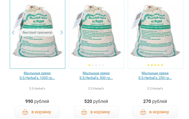Click the previous image arrow on first product
Screen dimensions: 189x119
pos(13,32)
